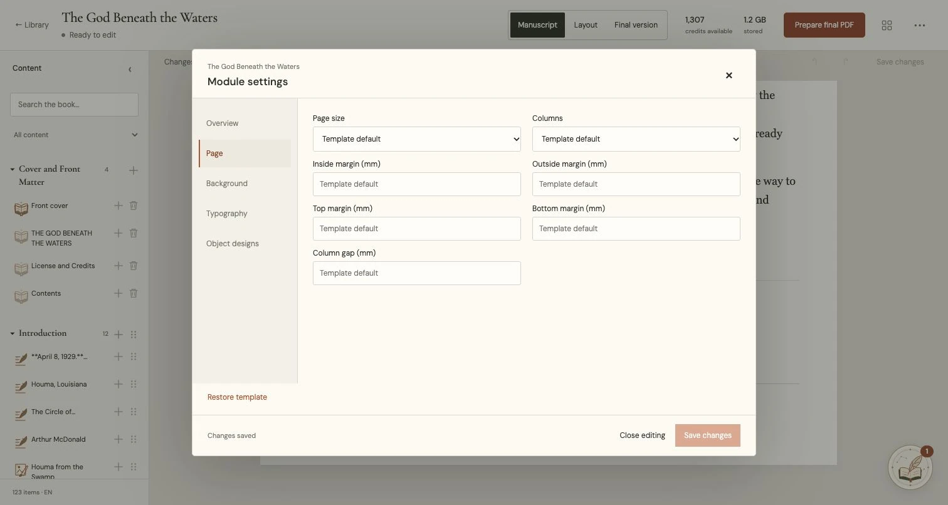This screenshot has height=505, width=948.
Task: Add item after Front cover
Action: click(118, 206)
